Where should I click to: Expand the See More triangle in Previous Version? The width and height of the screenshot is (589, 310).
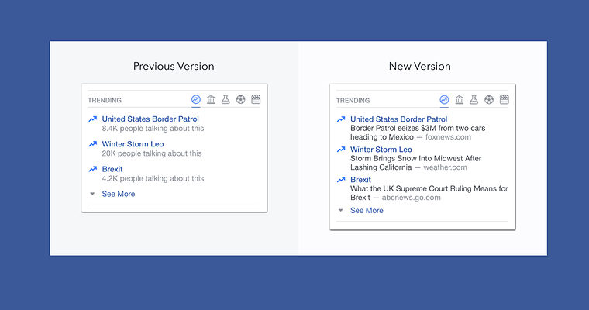tap(92, 194)
